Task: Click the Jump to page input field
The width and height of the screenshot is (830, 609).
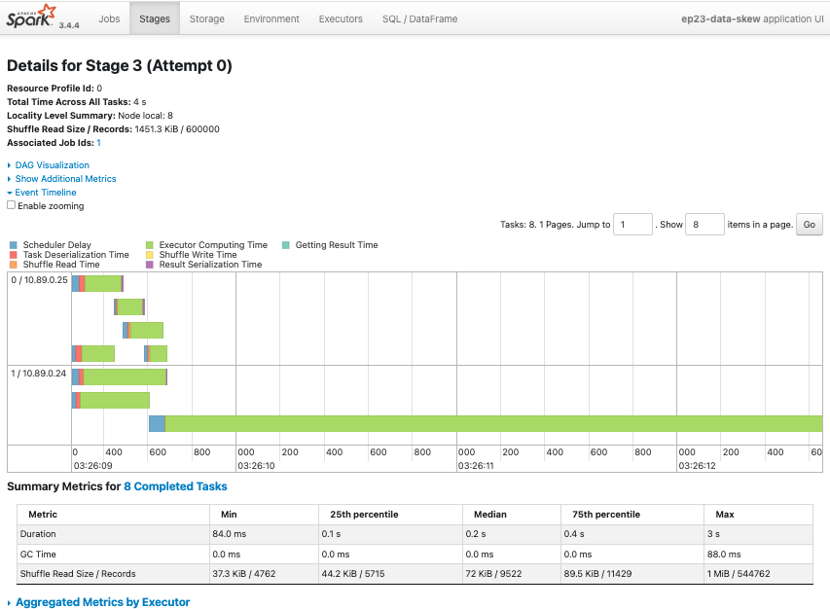Action: tap(632, 225)
